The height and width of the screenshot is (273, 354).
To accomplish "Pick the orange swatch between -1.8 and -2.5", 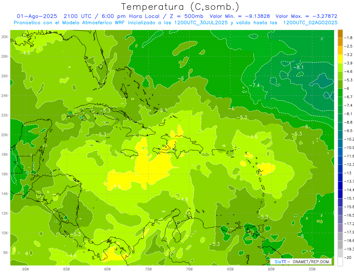I will pyautogui.click(x=340, y=42).
